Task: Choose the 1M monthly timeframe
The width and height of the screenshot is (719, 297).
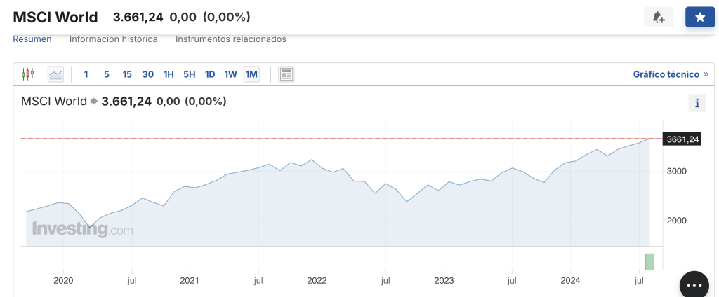Action: [x=251, y=74]
